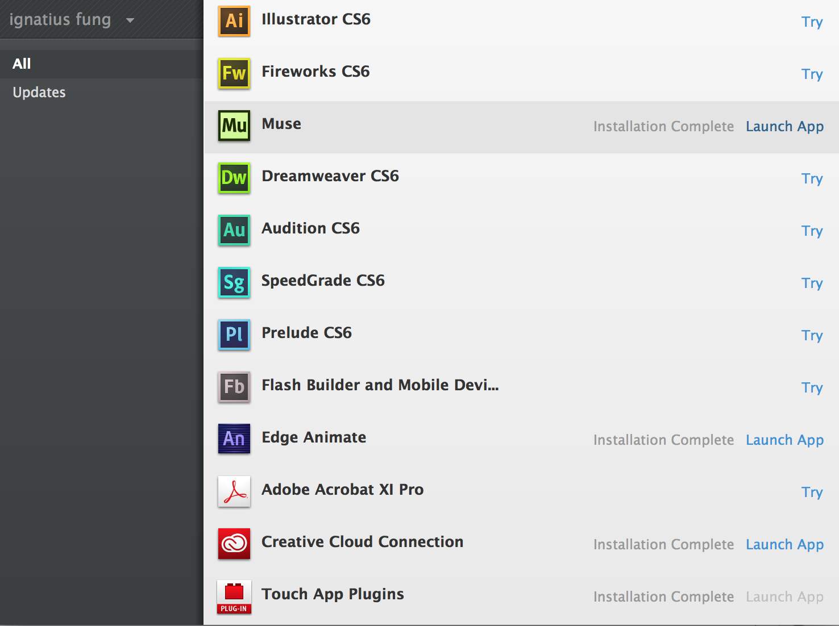Click the Audition CS6 app icon
The width and height of the screenshot is (839, 626).
click(234, 230)
